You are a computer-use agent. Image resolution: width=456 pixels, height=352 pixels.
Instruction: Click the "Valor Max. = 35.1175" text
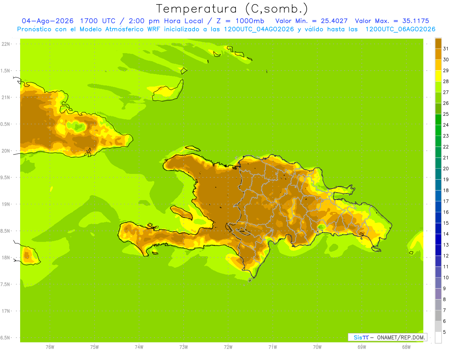point(392,21)
